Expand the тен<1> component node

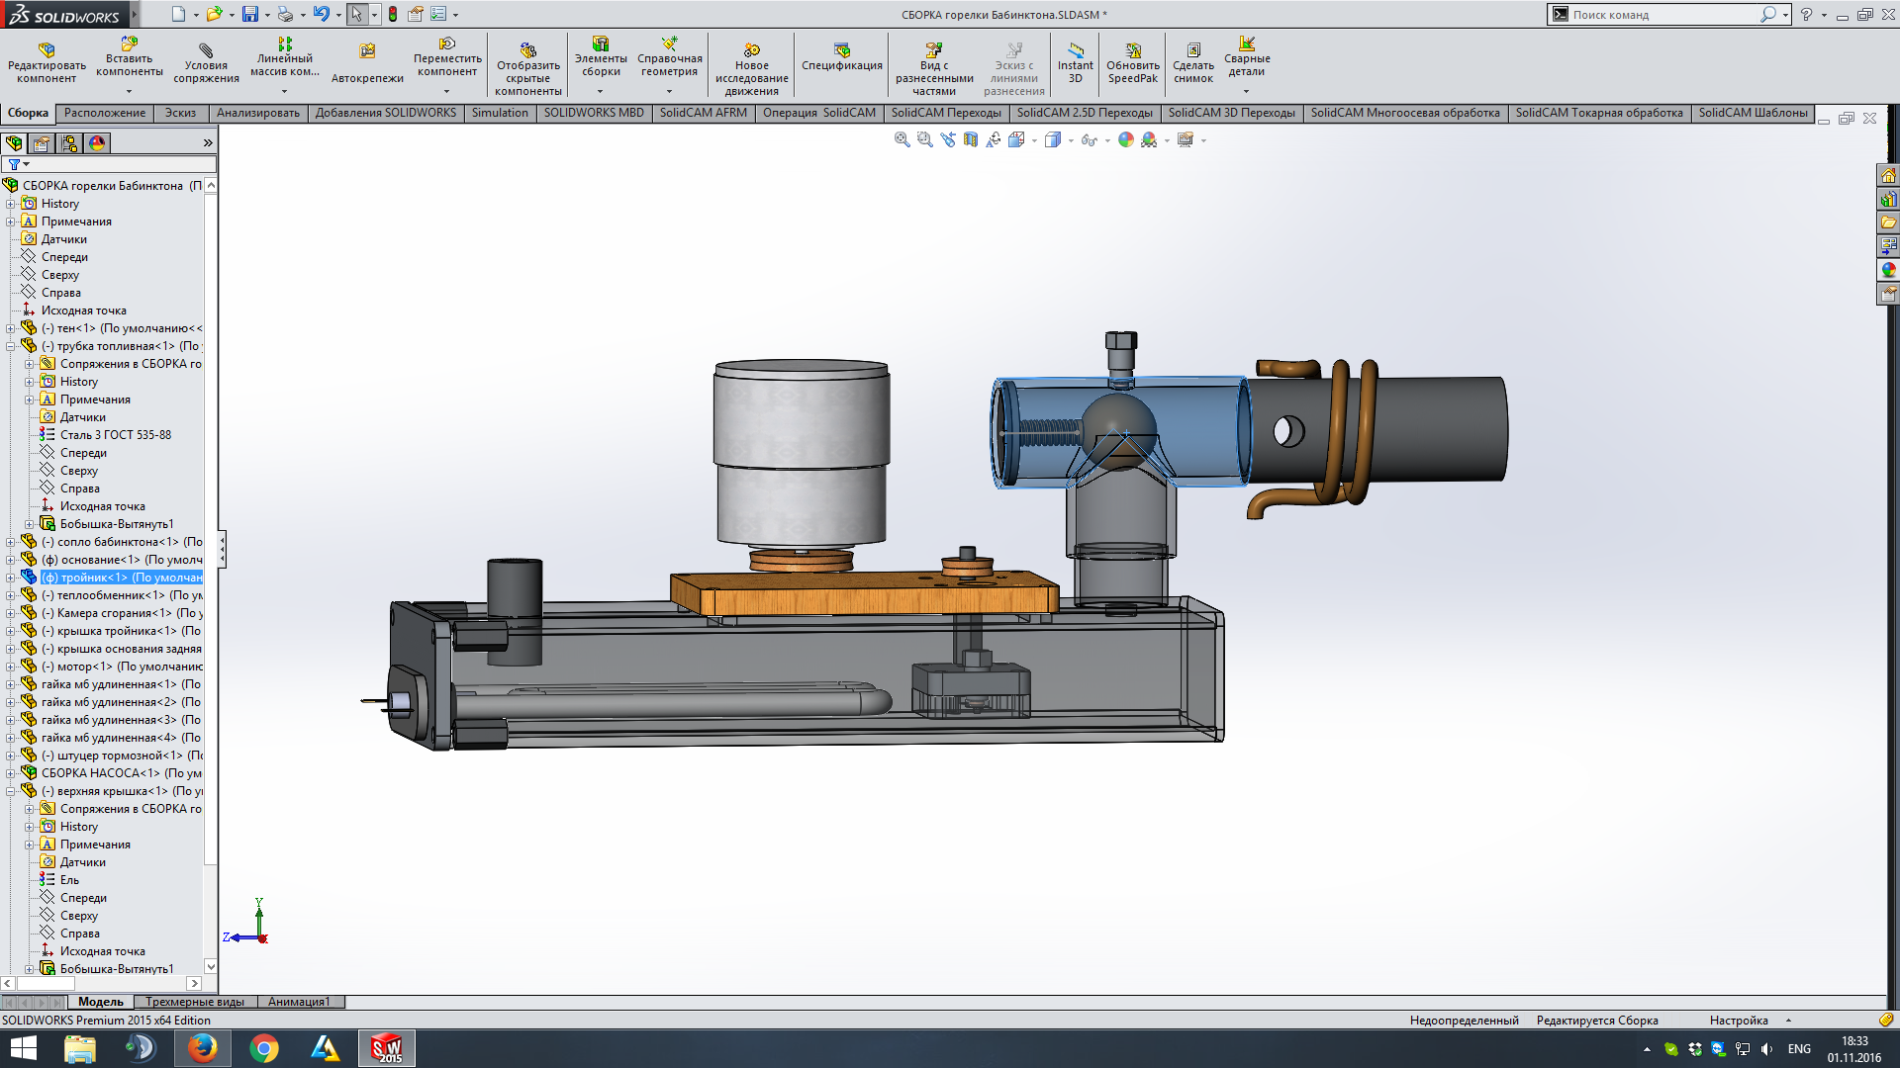(x=11, y=328)
